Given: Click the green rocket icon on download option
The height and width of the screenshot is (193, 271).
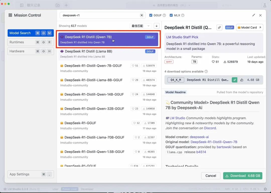Looking at the screenshot, I should tap(234, 80).
